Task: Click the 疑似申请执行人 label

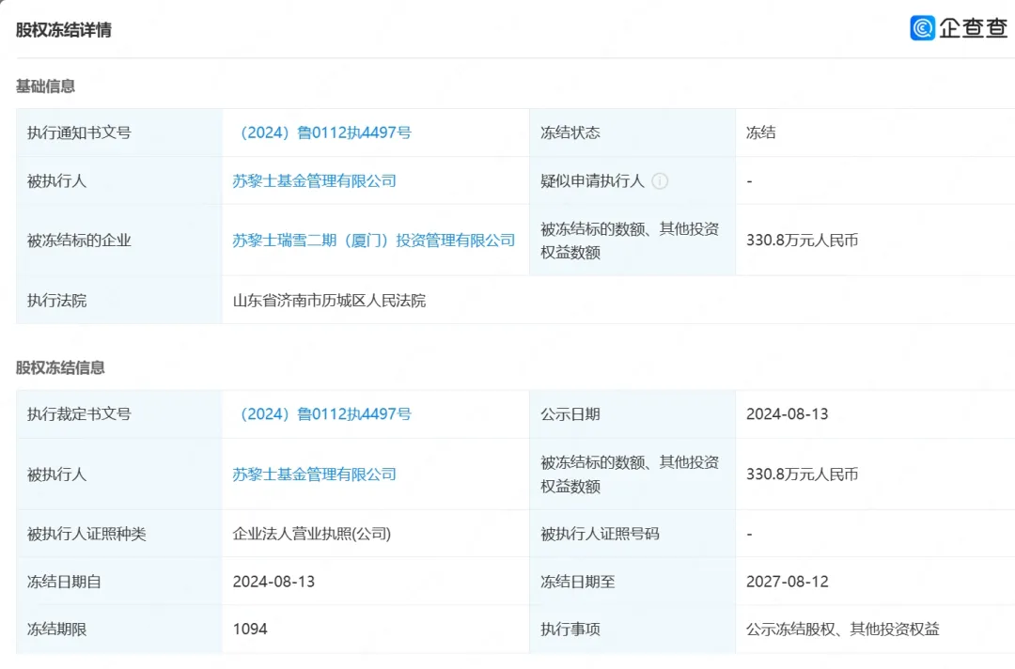Action: [592, 181]
